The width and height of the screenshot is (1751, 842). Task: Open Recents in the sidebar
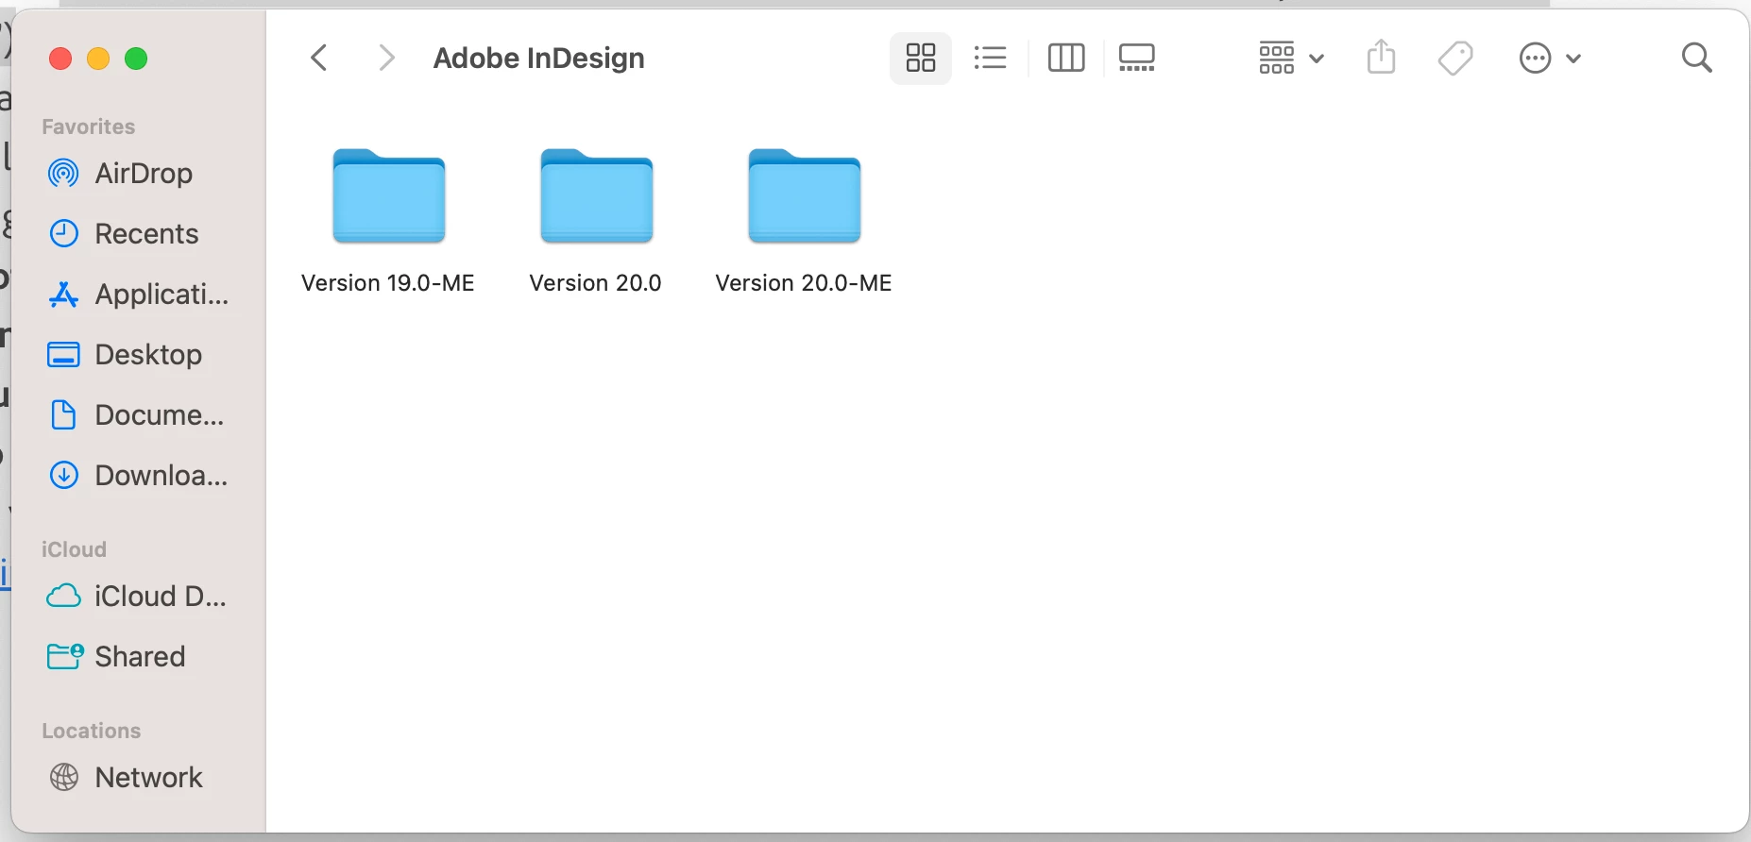click(x=138, y=234)
